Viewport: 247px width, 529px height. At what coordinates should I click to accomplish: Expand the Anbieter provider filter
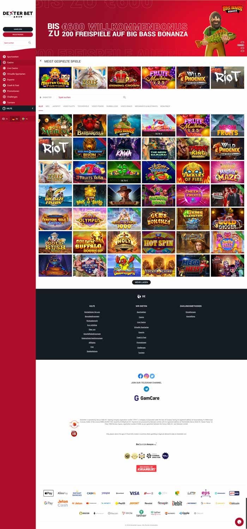[46, 97]
